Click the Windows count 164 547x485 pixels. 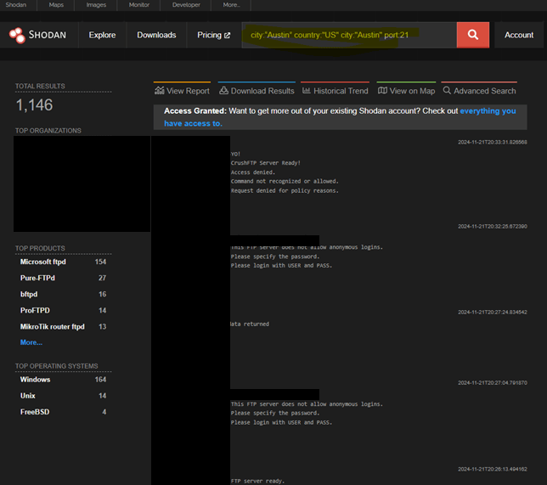coord(100,380)
